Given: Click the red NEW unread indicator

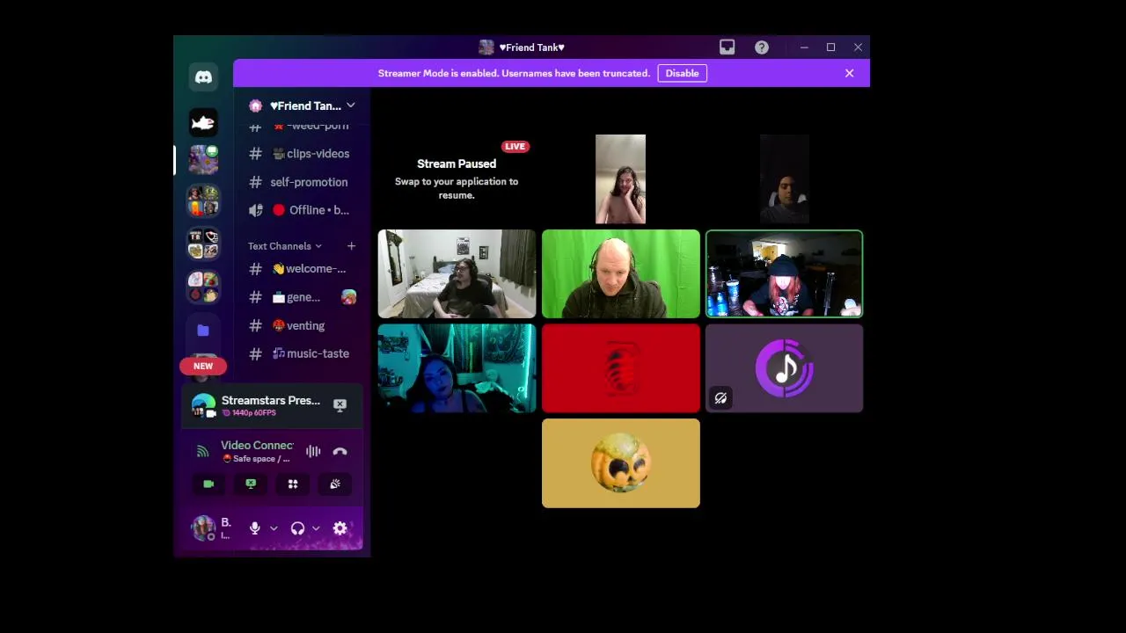Looking at the screenshot, I should point(203,366).
